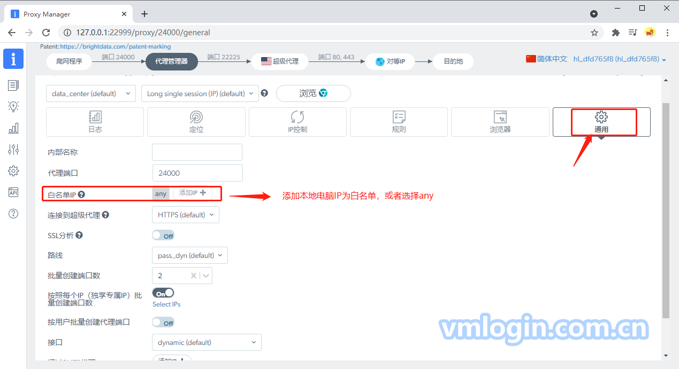Switch to the 日志 tab
This screenshot has width=679, height=369.
tap(95, 122)
